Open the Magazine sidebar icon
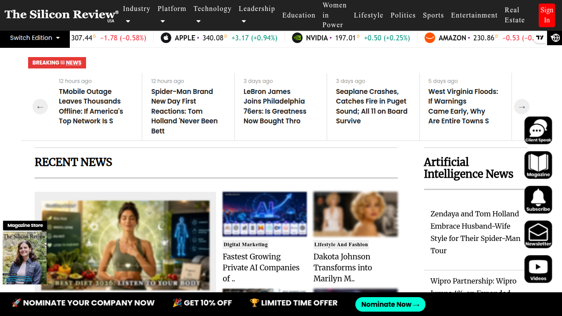Viewport: 562px width, 316px height. (x=538, y=165)
